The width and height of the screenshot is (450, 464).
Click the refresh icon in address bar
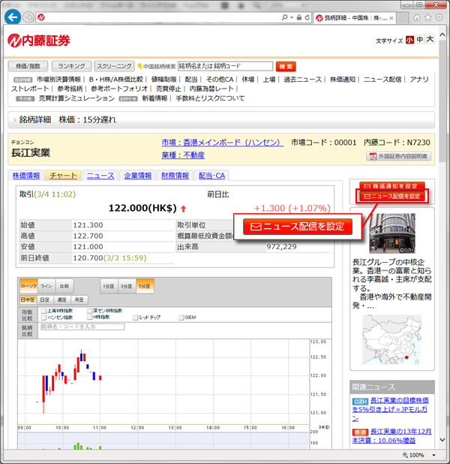click(x=307, y=18)
